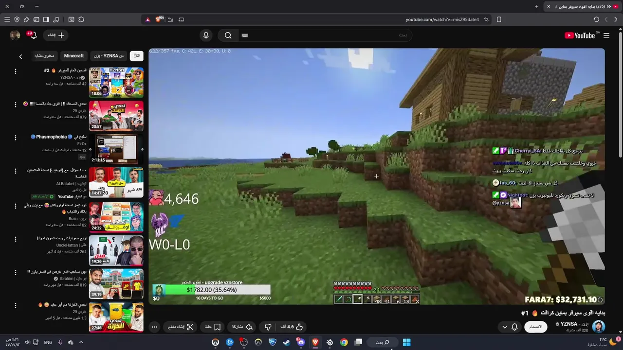Show hidden tray icons chevron
The height and width of the screenshot is (350, 623).
[81, 342]
